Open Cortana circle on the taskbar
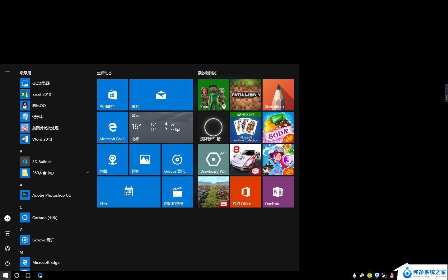Screen dimensions: 448x280 click(x=17, y=275)
